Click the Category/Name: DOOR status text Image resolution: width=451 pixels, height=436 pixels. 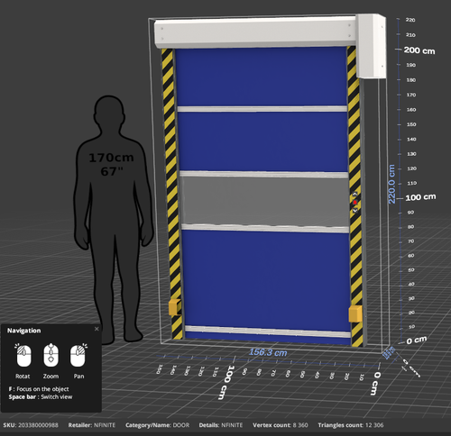[158, 425]
